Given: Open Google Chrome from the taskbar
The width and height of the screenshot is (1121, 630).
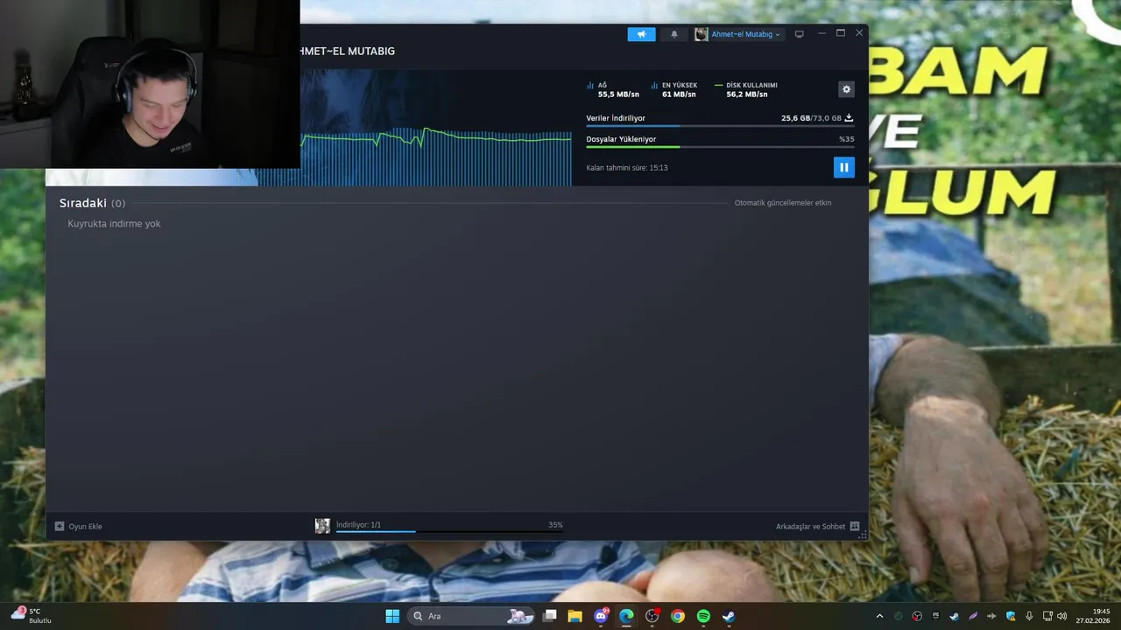Looking at the screenshot, I should pyautogui.click(x=678, y=616).
